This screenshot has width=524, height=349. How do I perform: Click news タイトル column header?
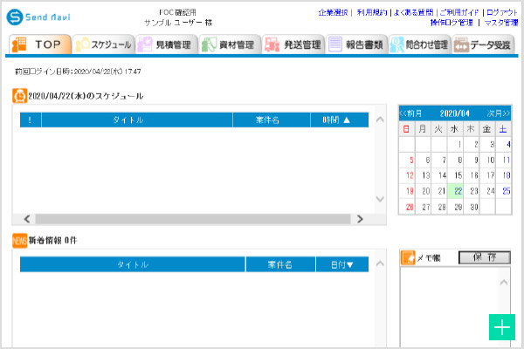[x=133, y=264]
